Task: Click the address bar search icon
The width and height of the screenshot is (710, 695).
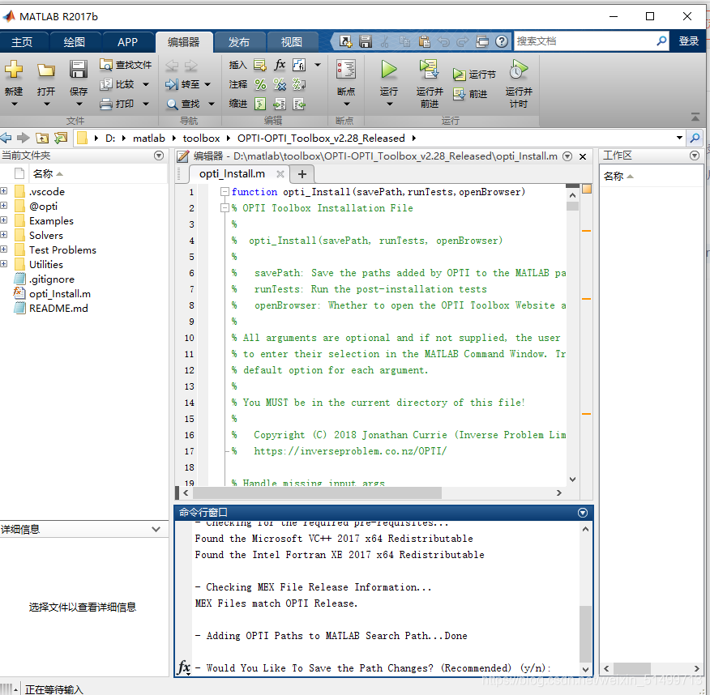Action: click(x=695, y=138)
